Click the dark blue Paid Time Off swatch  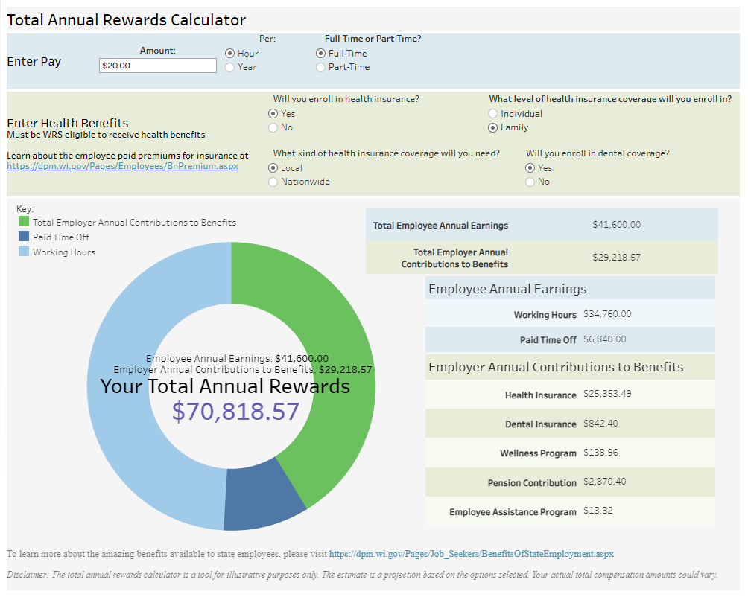coord(24,237)
